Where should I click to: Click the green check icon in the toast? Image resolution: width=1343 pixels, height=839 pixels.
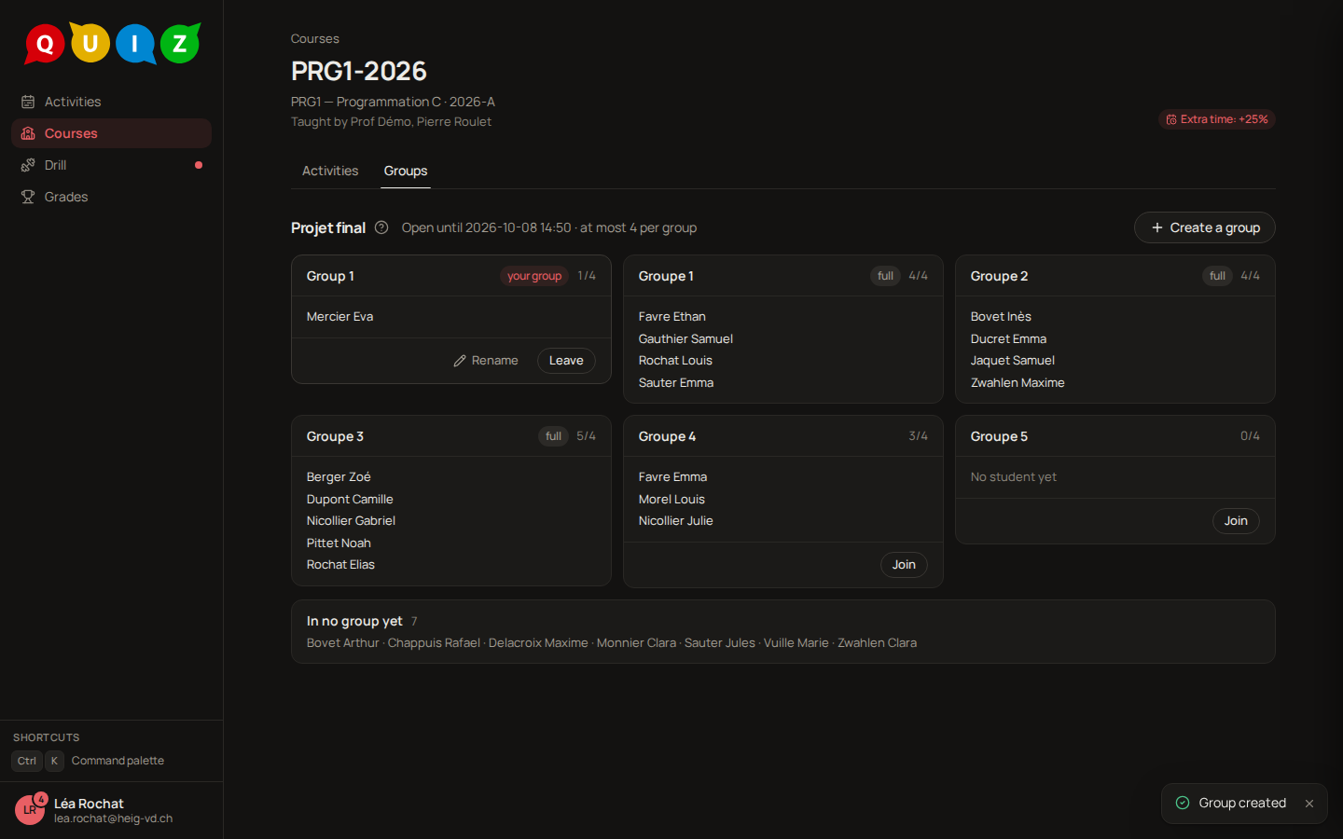point(1183,803)
